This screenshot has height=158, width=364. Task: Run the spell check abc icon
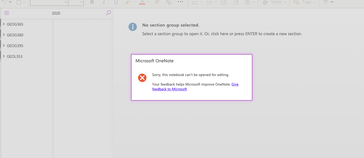[x=326, y=2]
